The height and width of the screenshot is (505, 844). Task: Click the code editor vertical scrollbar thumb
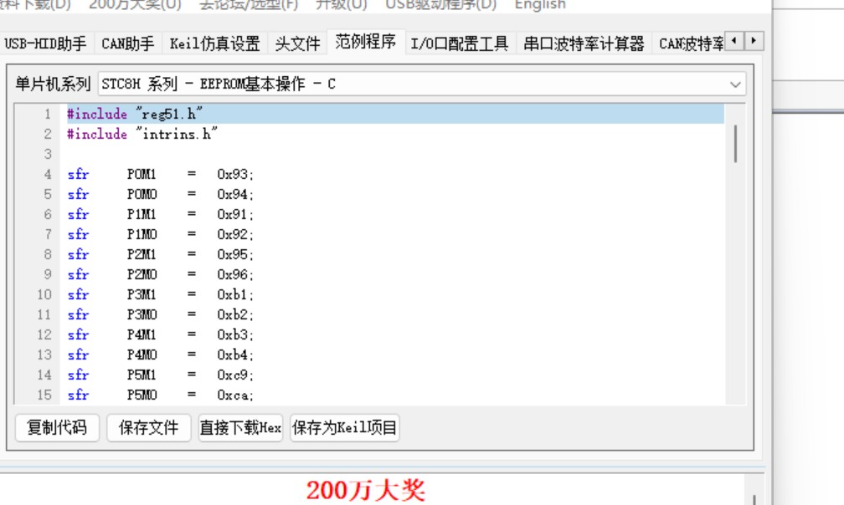click(735, 144)
